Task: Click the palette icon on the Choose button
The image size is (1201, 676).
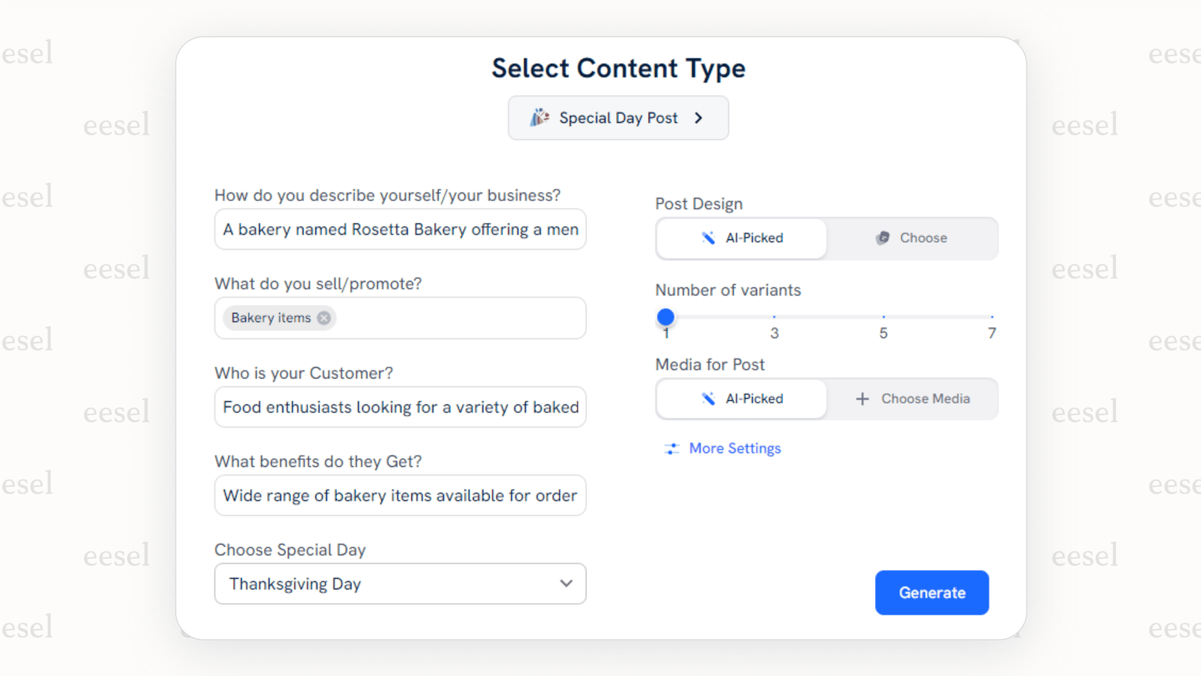Action: point(883,238)
